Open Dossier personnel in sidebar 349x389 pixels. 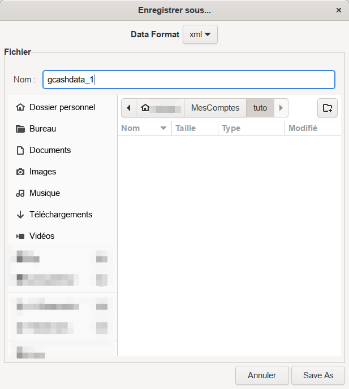click(62, 107)
